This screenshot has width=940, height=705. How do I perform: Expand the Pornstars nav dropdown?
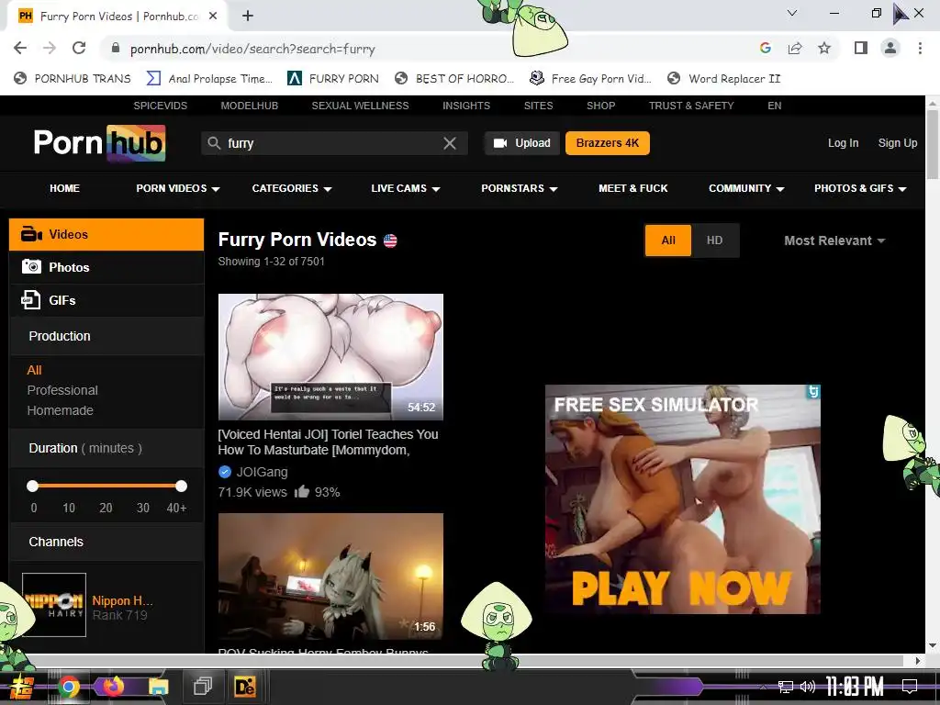tap(520, 188)
